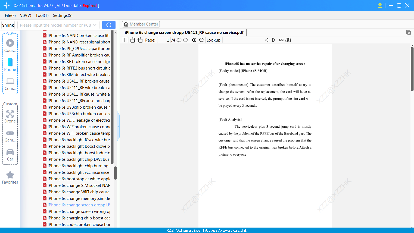Open iPhone 6s backlight ICvcc wire break file
The height and width of the screenshot is (233, 414).
pyautogui.click(x=77, y=140)
